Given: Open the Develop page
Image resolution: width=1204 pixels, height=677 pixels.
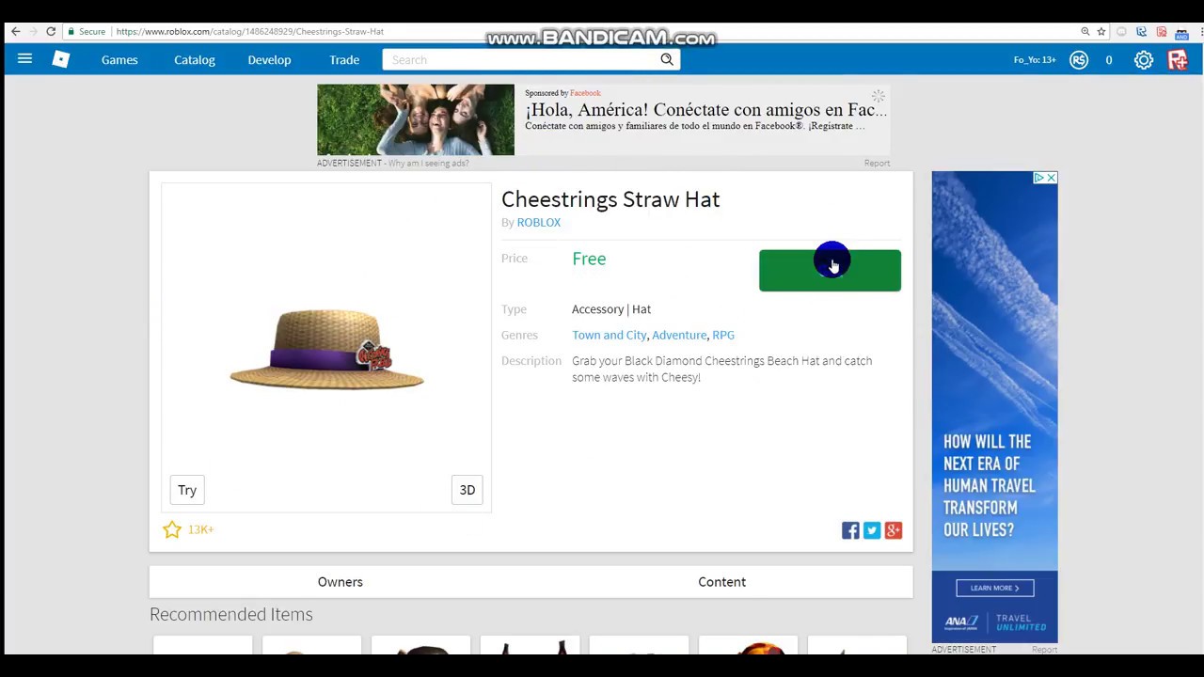Looking at the screenshot, I should coord(269,59).
